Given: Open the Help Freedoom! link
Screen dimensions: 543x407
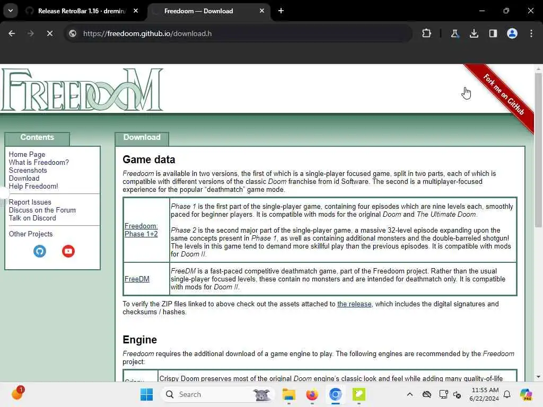Looking at the screenshot, I should (33, 186).
